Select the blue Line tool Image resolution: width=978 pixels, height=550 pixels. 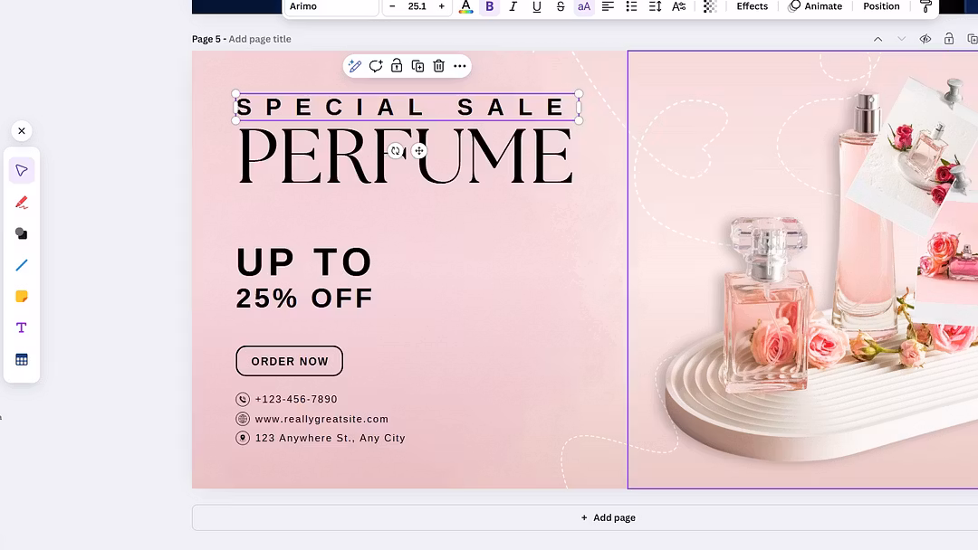22,265
